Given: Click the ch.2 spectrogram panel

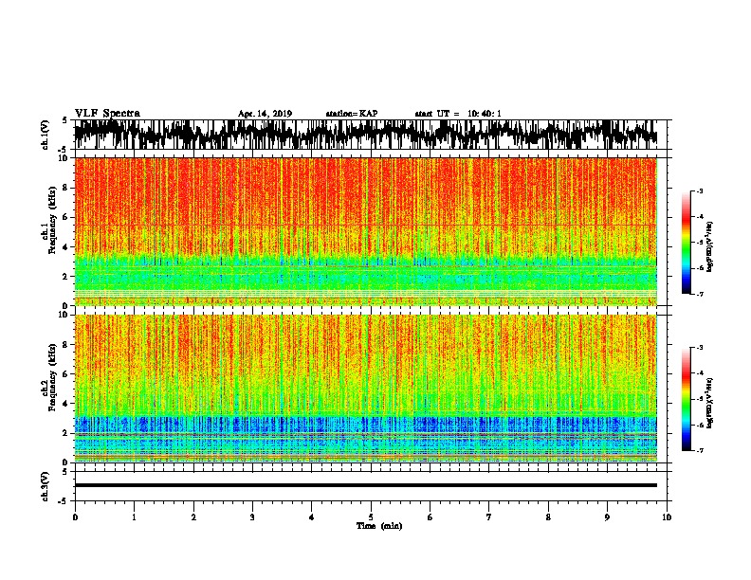Looking at the screenshot, I should (365, 389).
